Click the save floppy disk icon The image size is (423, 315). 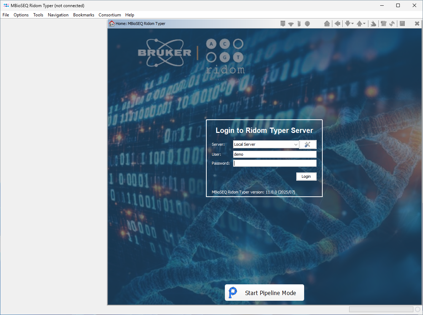click(x=402, y=24)
